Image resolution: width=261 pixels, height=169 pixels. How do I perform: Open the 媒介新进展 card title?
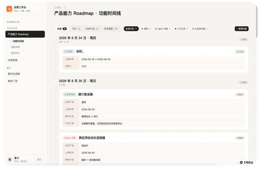pos(85,94)
